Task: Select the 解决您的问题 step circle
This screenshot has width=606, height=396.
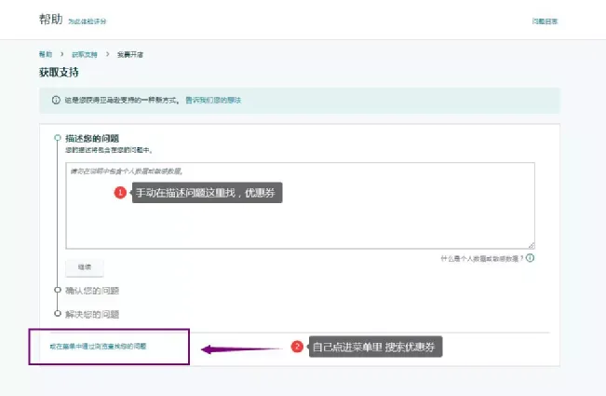Action: [x=58, y=314]
